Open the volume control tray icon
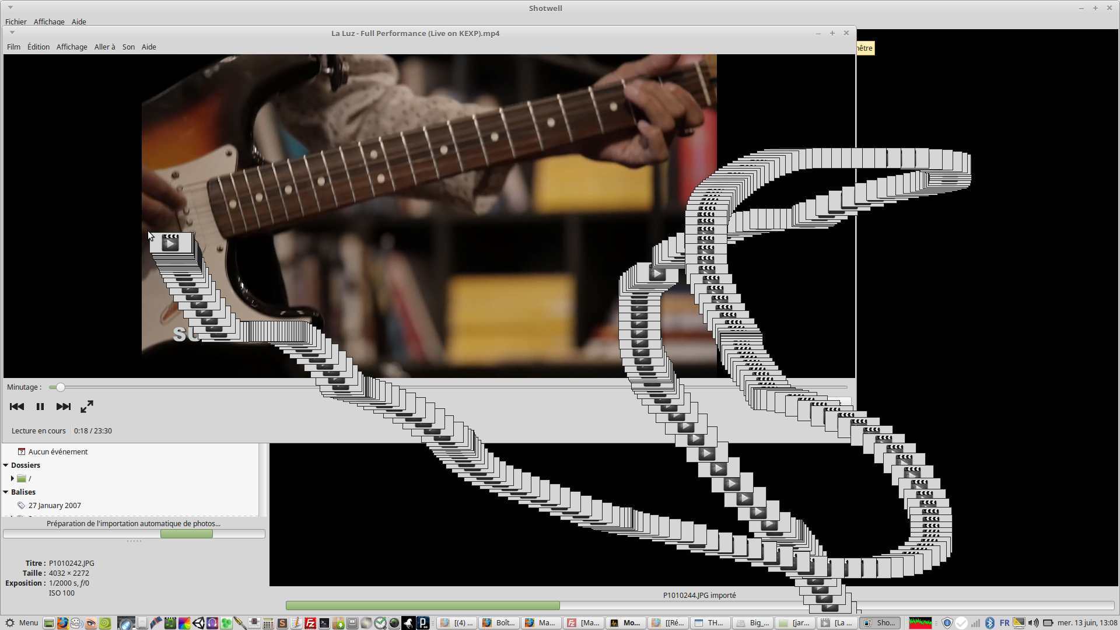This screenshot has width=1120, height=630. point(1033,623)
